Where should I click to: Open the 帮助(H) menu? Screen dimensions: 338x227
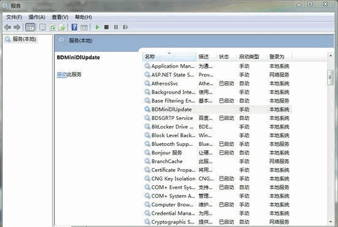point(83,17)
